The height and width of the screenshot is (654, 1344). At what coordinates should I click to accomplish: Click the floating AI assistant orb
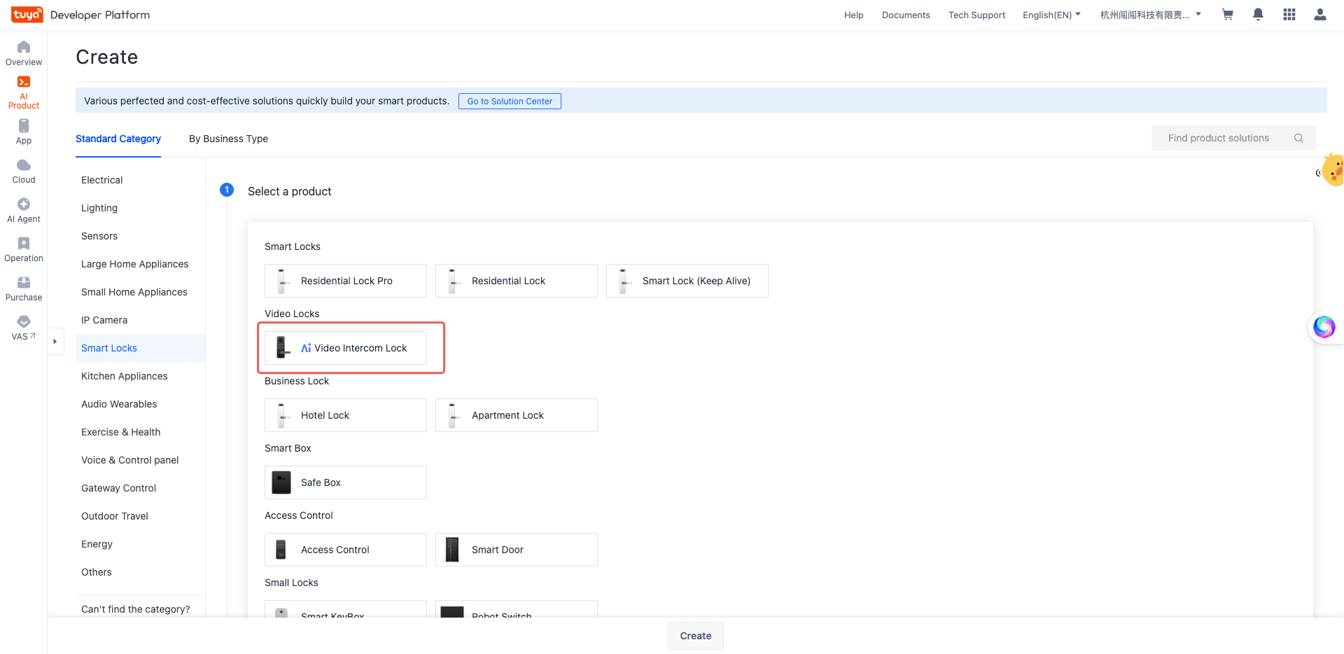pos(1324,327)
